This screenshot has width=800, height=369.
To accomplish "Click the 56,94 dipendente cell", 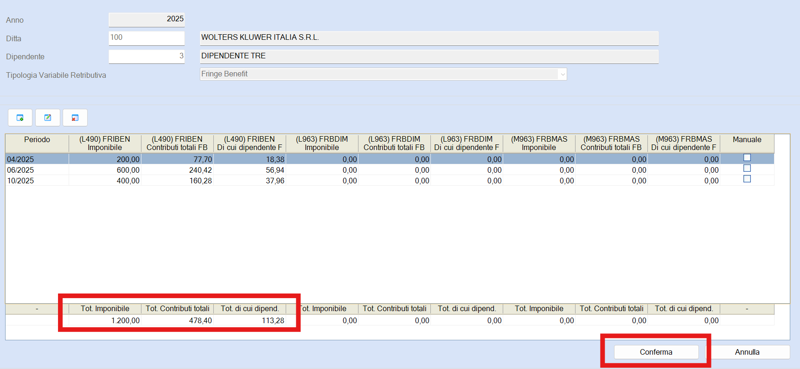I will coord(250,170).
